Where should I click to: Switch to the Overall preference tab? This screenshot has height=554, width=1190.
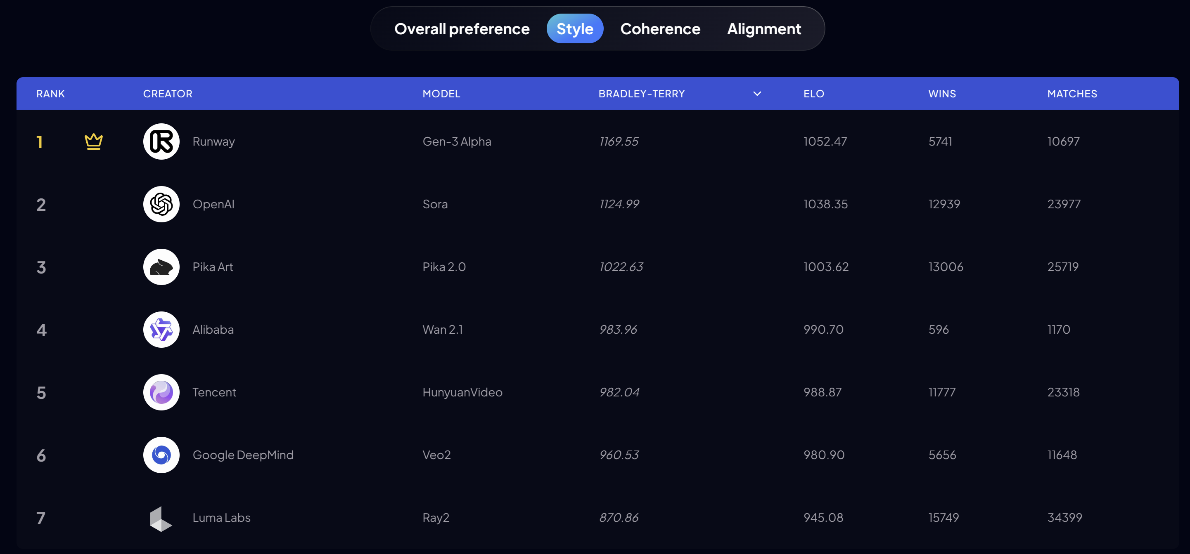click(x=462, y=28)
